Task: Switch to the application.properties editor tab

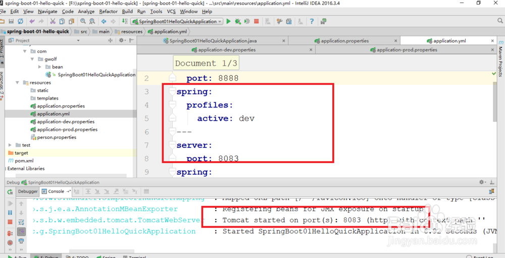Action: [344, 41]
